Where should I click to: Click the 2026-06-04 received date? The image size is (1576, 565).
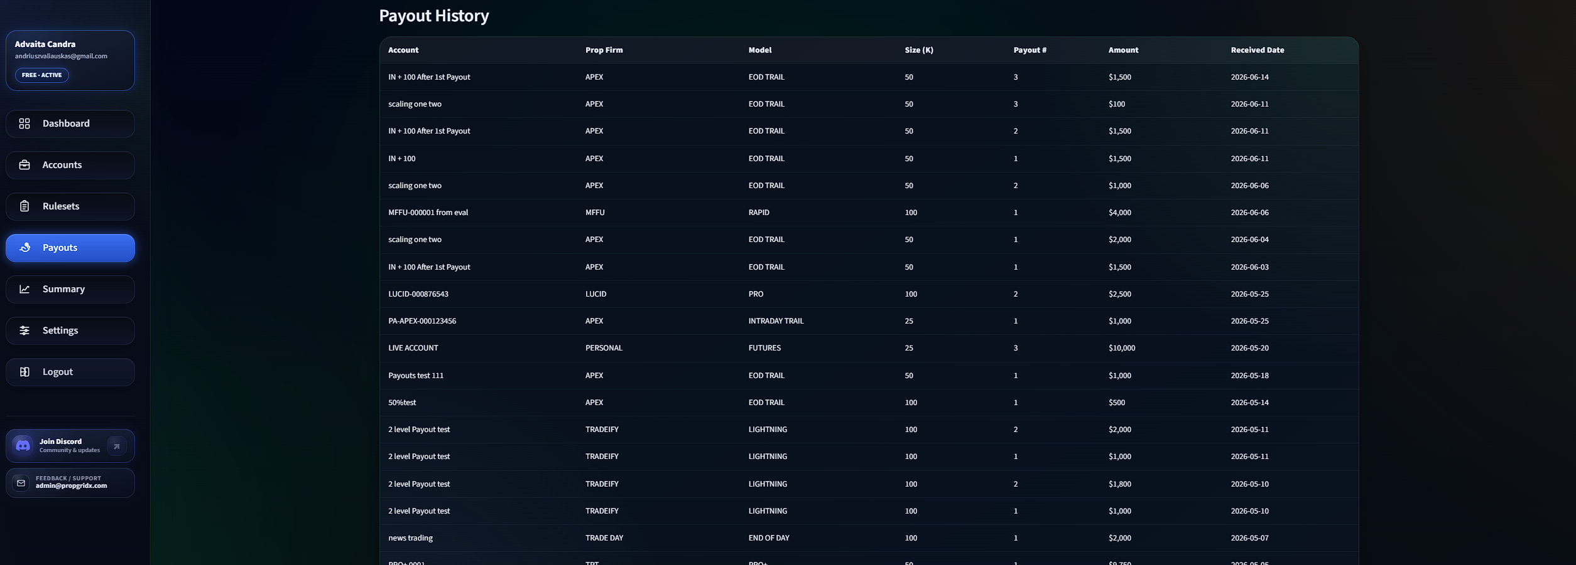pyautogui.click(x=1250, y=240)
